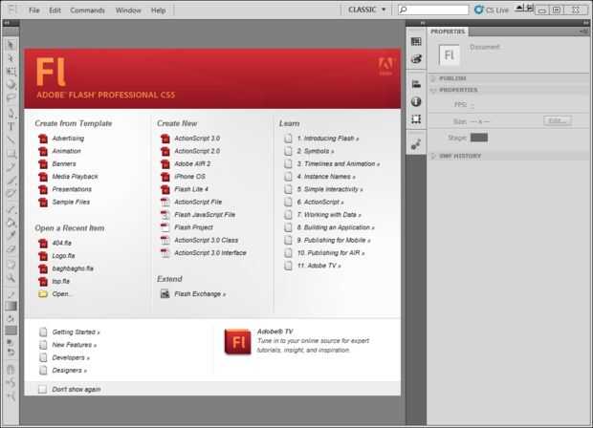This screenshot has height=428, width=593.
Task: Open the Swatches panel icon
Action: click(x=416, y=41)
